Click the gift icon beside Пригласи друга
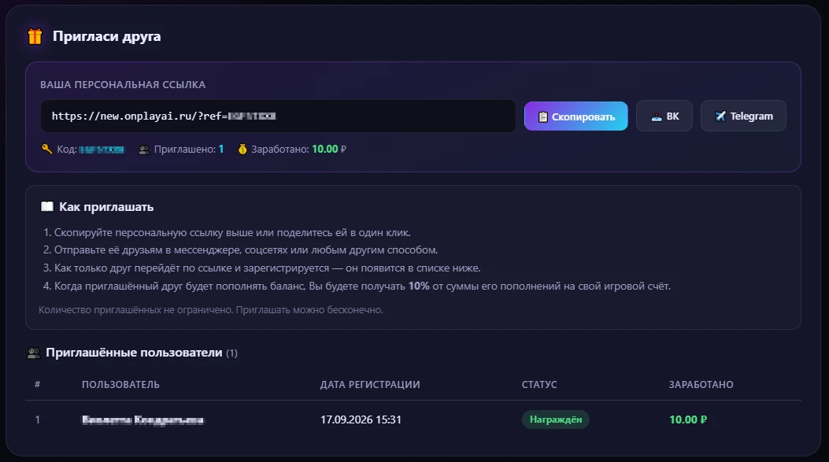 (x=35, y=36)
